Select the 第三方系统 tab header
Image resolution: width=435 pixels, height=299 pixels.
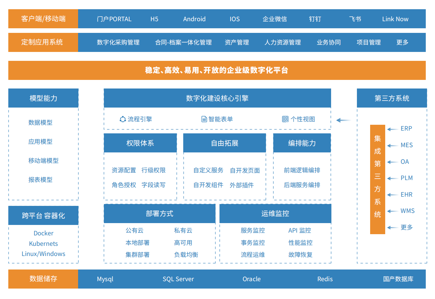(392, 98)
